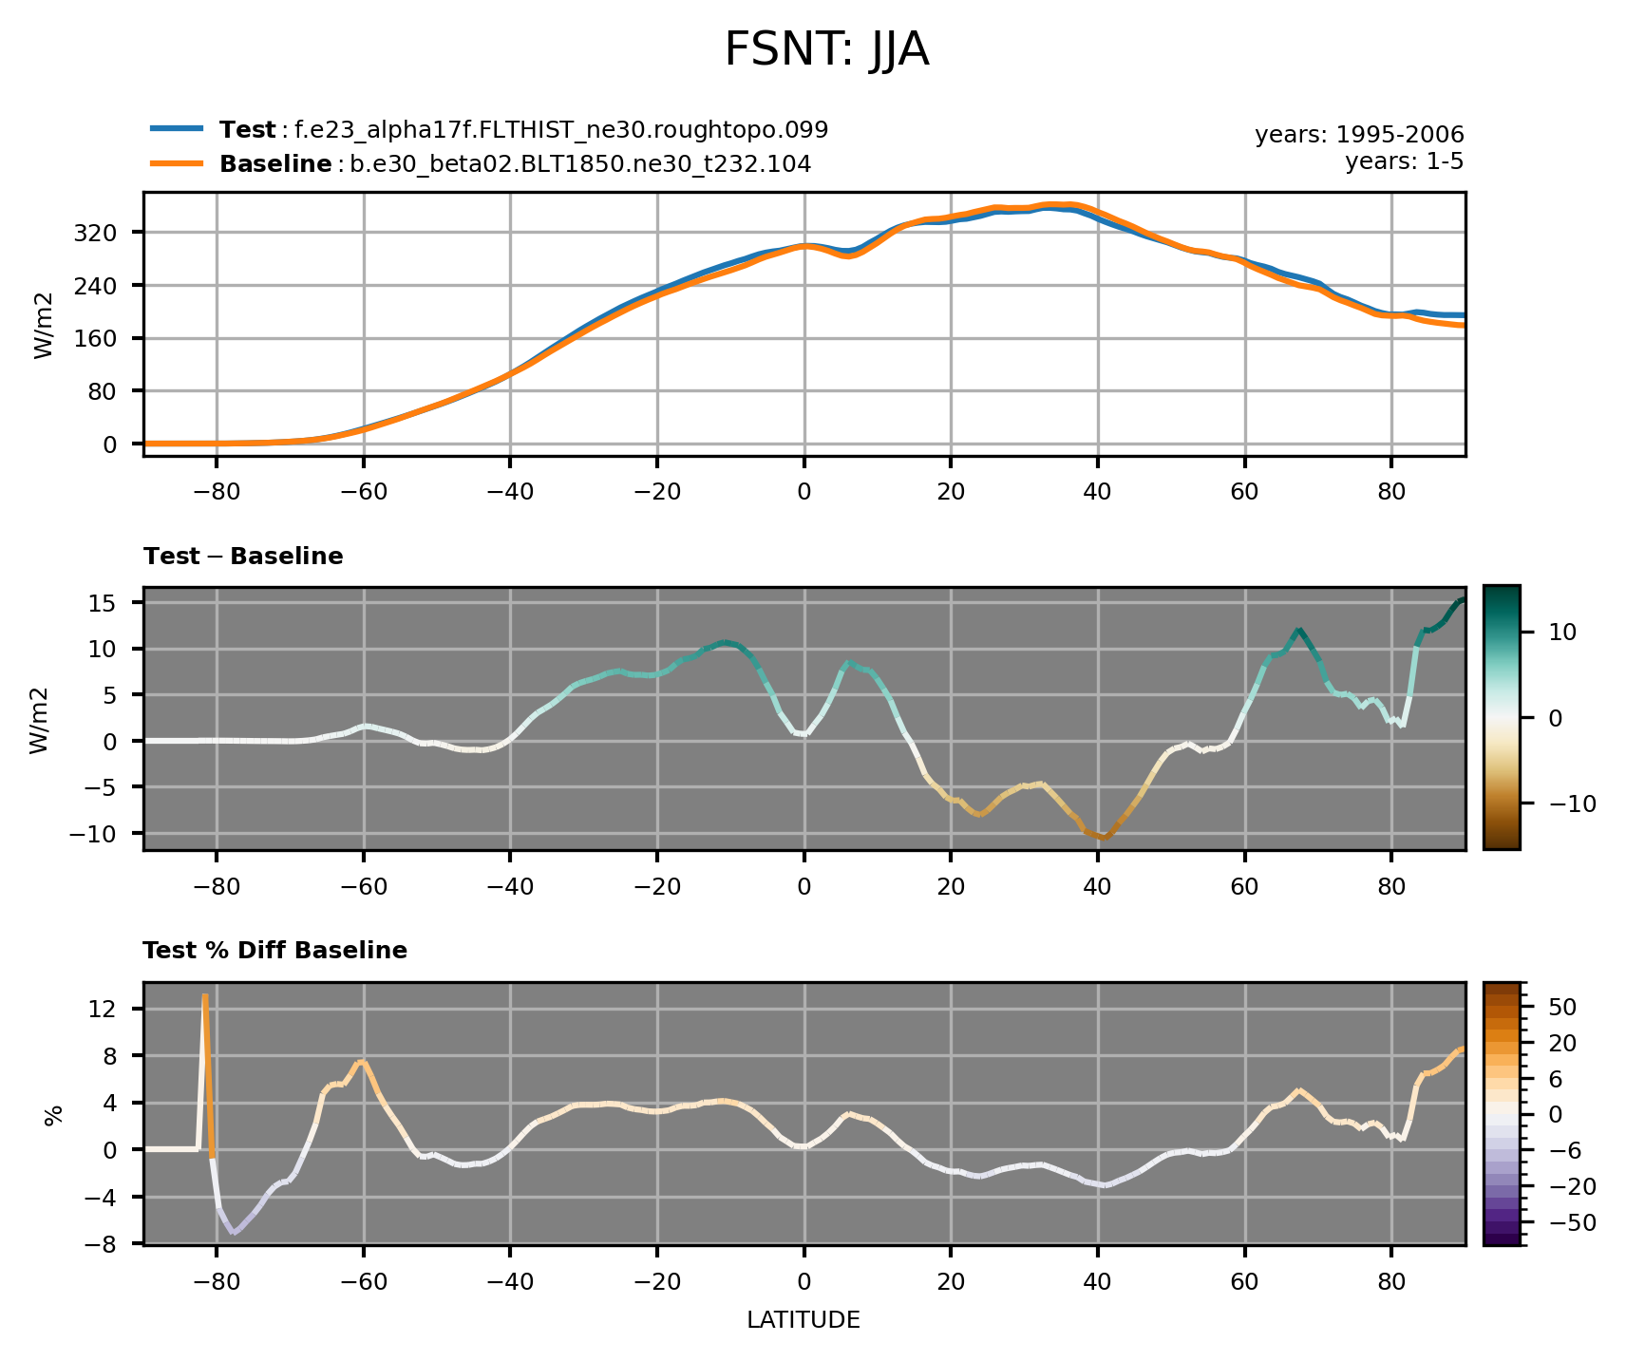Click the difference curve minimum near latitude 40
Screen dimensions: 1626x1361
point(1102,837)
